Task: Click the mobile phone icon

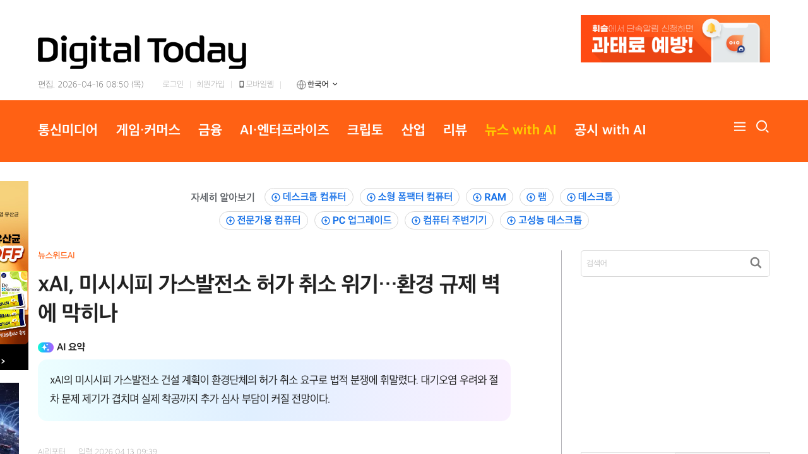Action: [x=242, y=84]
